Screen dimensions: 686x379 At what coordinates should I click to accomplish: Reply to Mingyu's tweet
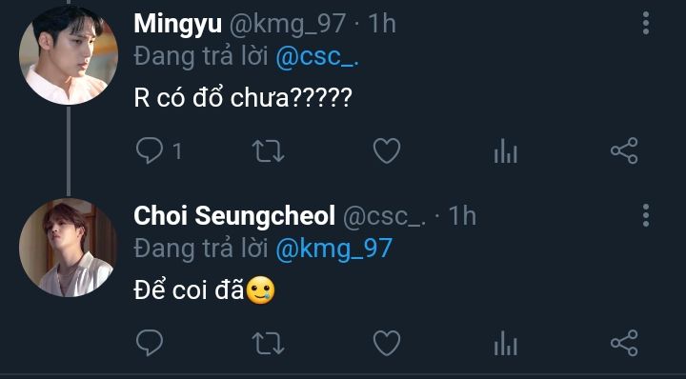[x=150, y=150]
